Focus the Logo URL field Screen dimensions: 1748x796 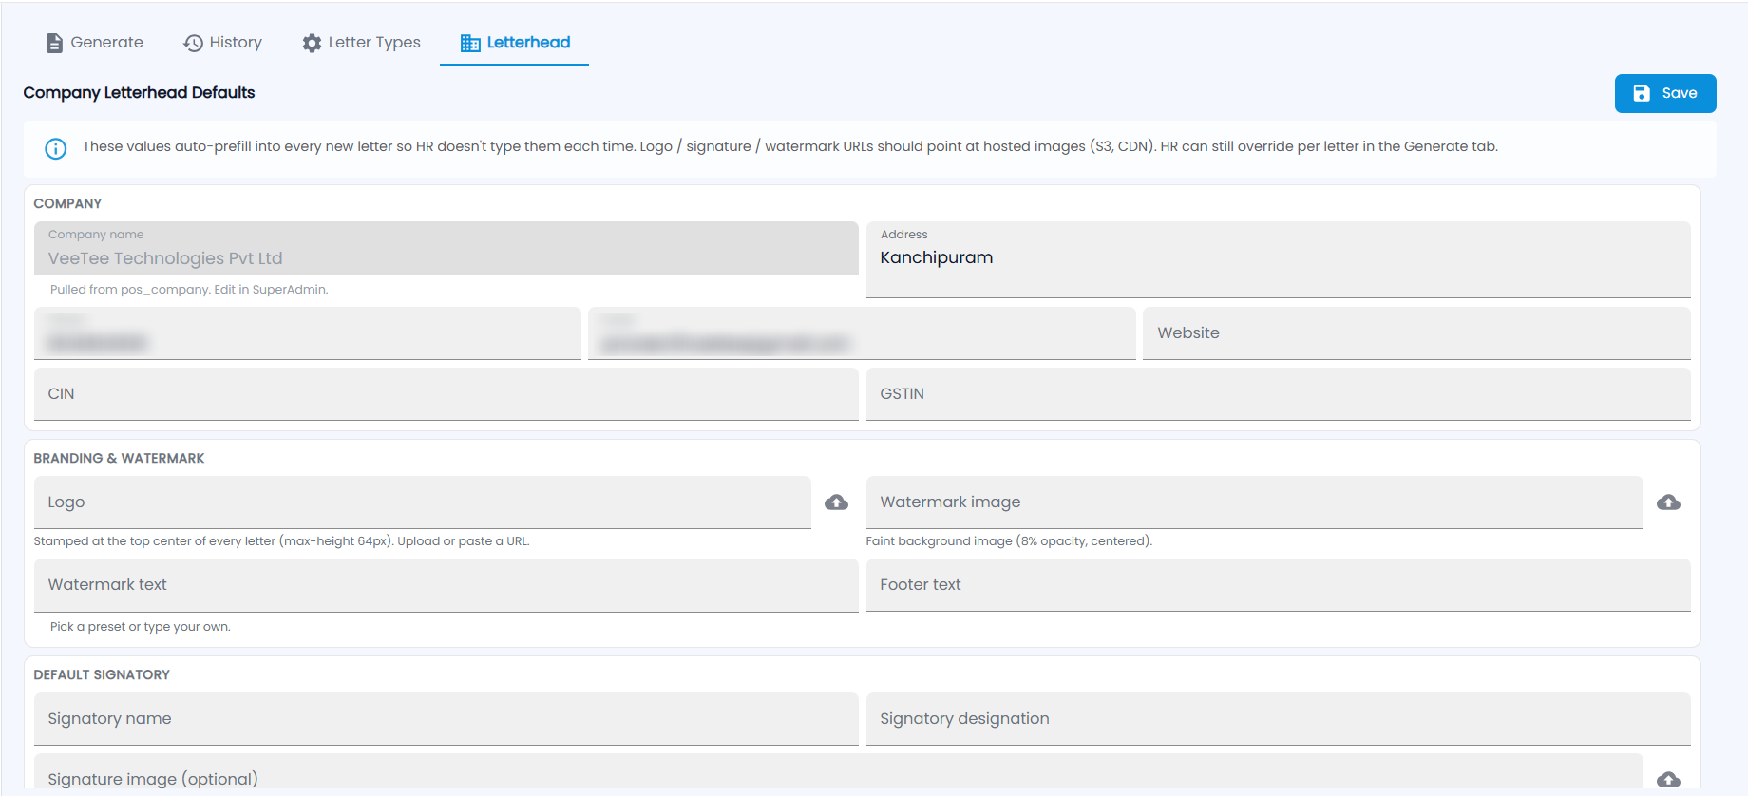point(423,502)
